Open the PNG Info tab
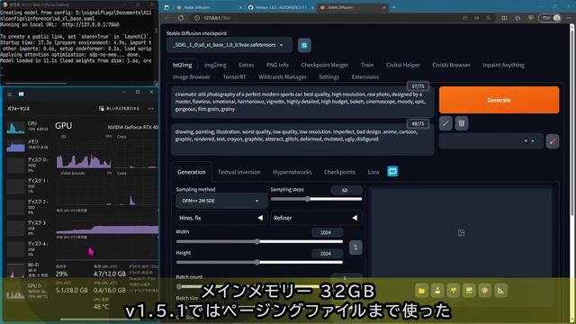 click(277, 65)
